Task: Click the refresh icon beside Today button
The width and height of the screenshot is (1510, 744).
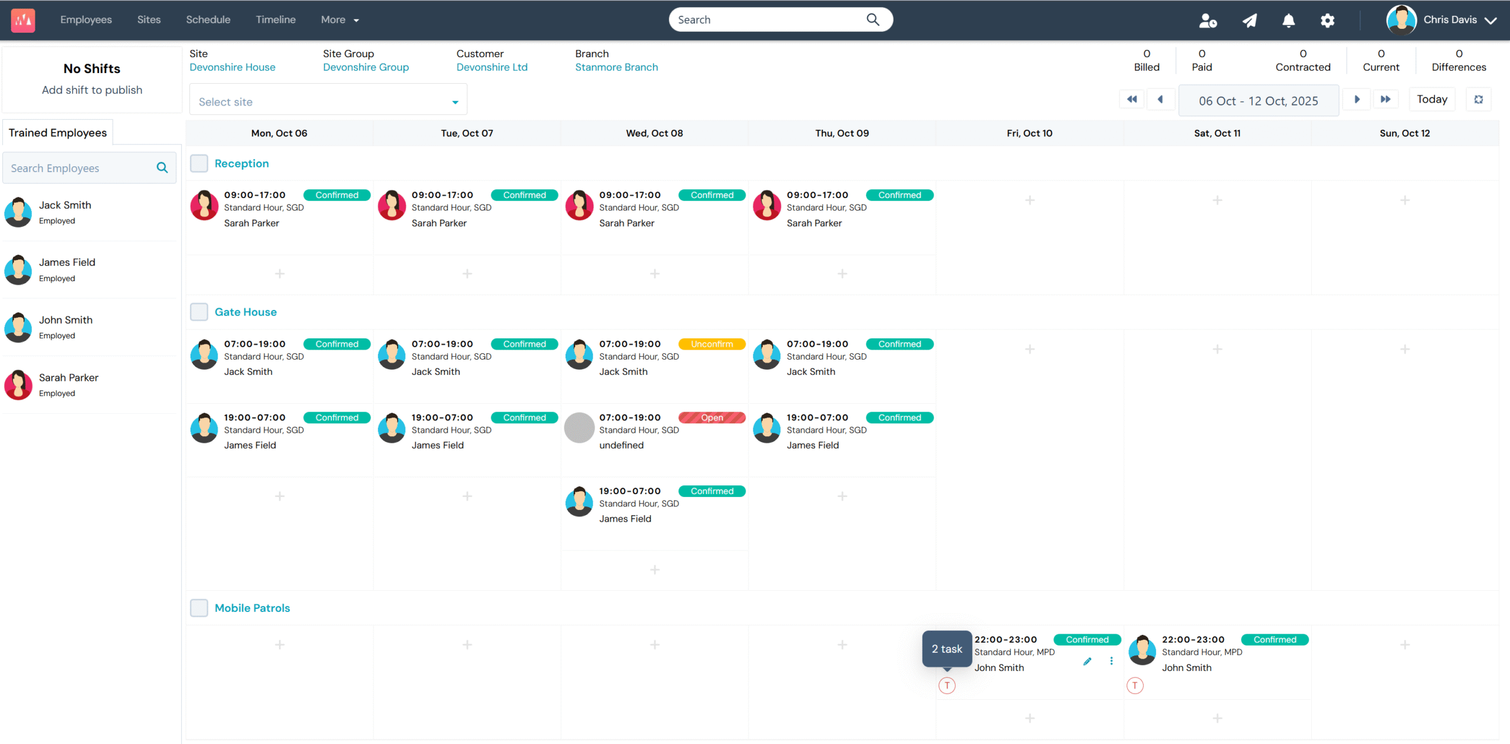Action: point(1479,99)
